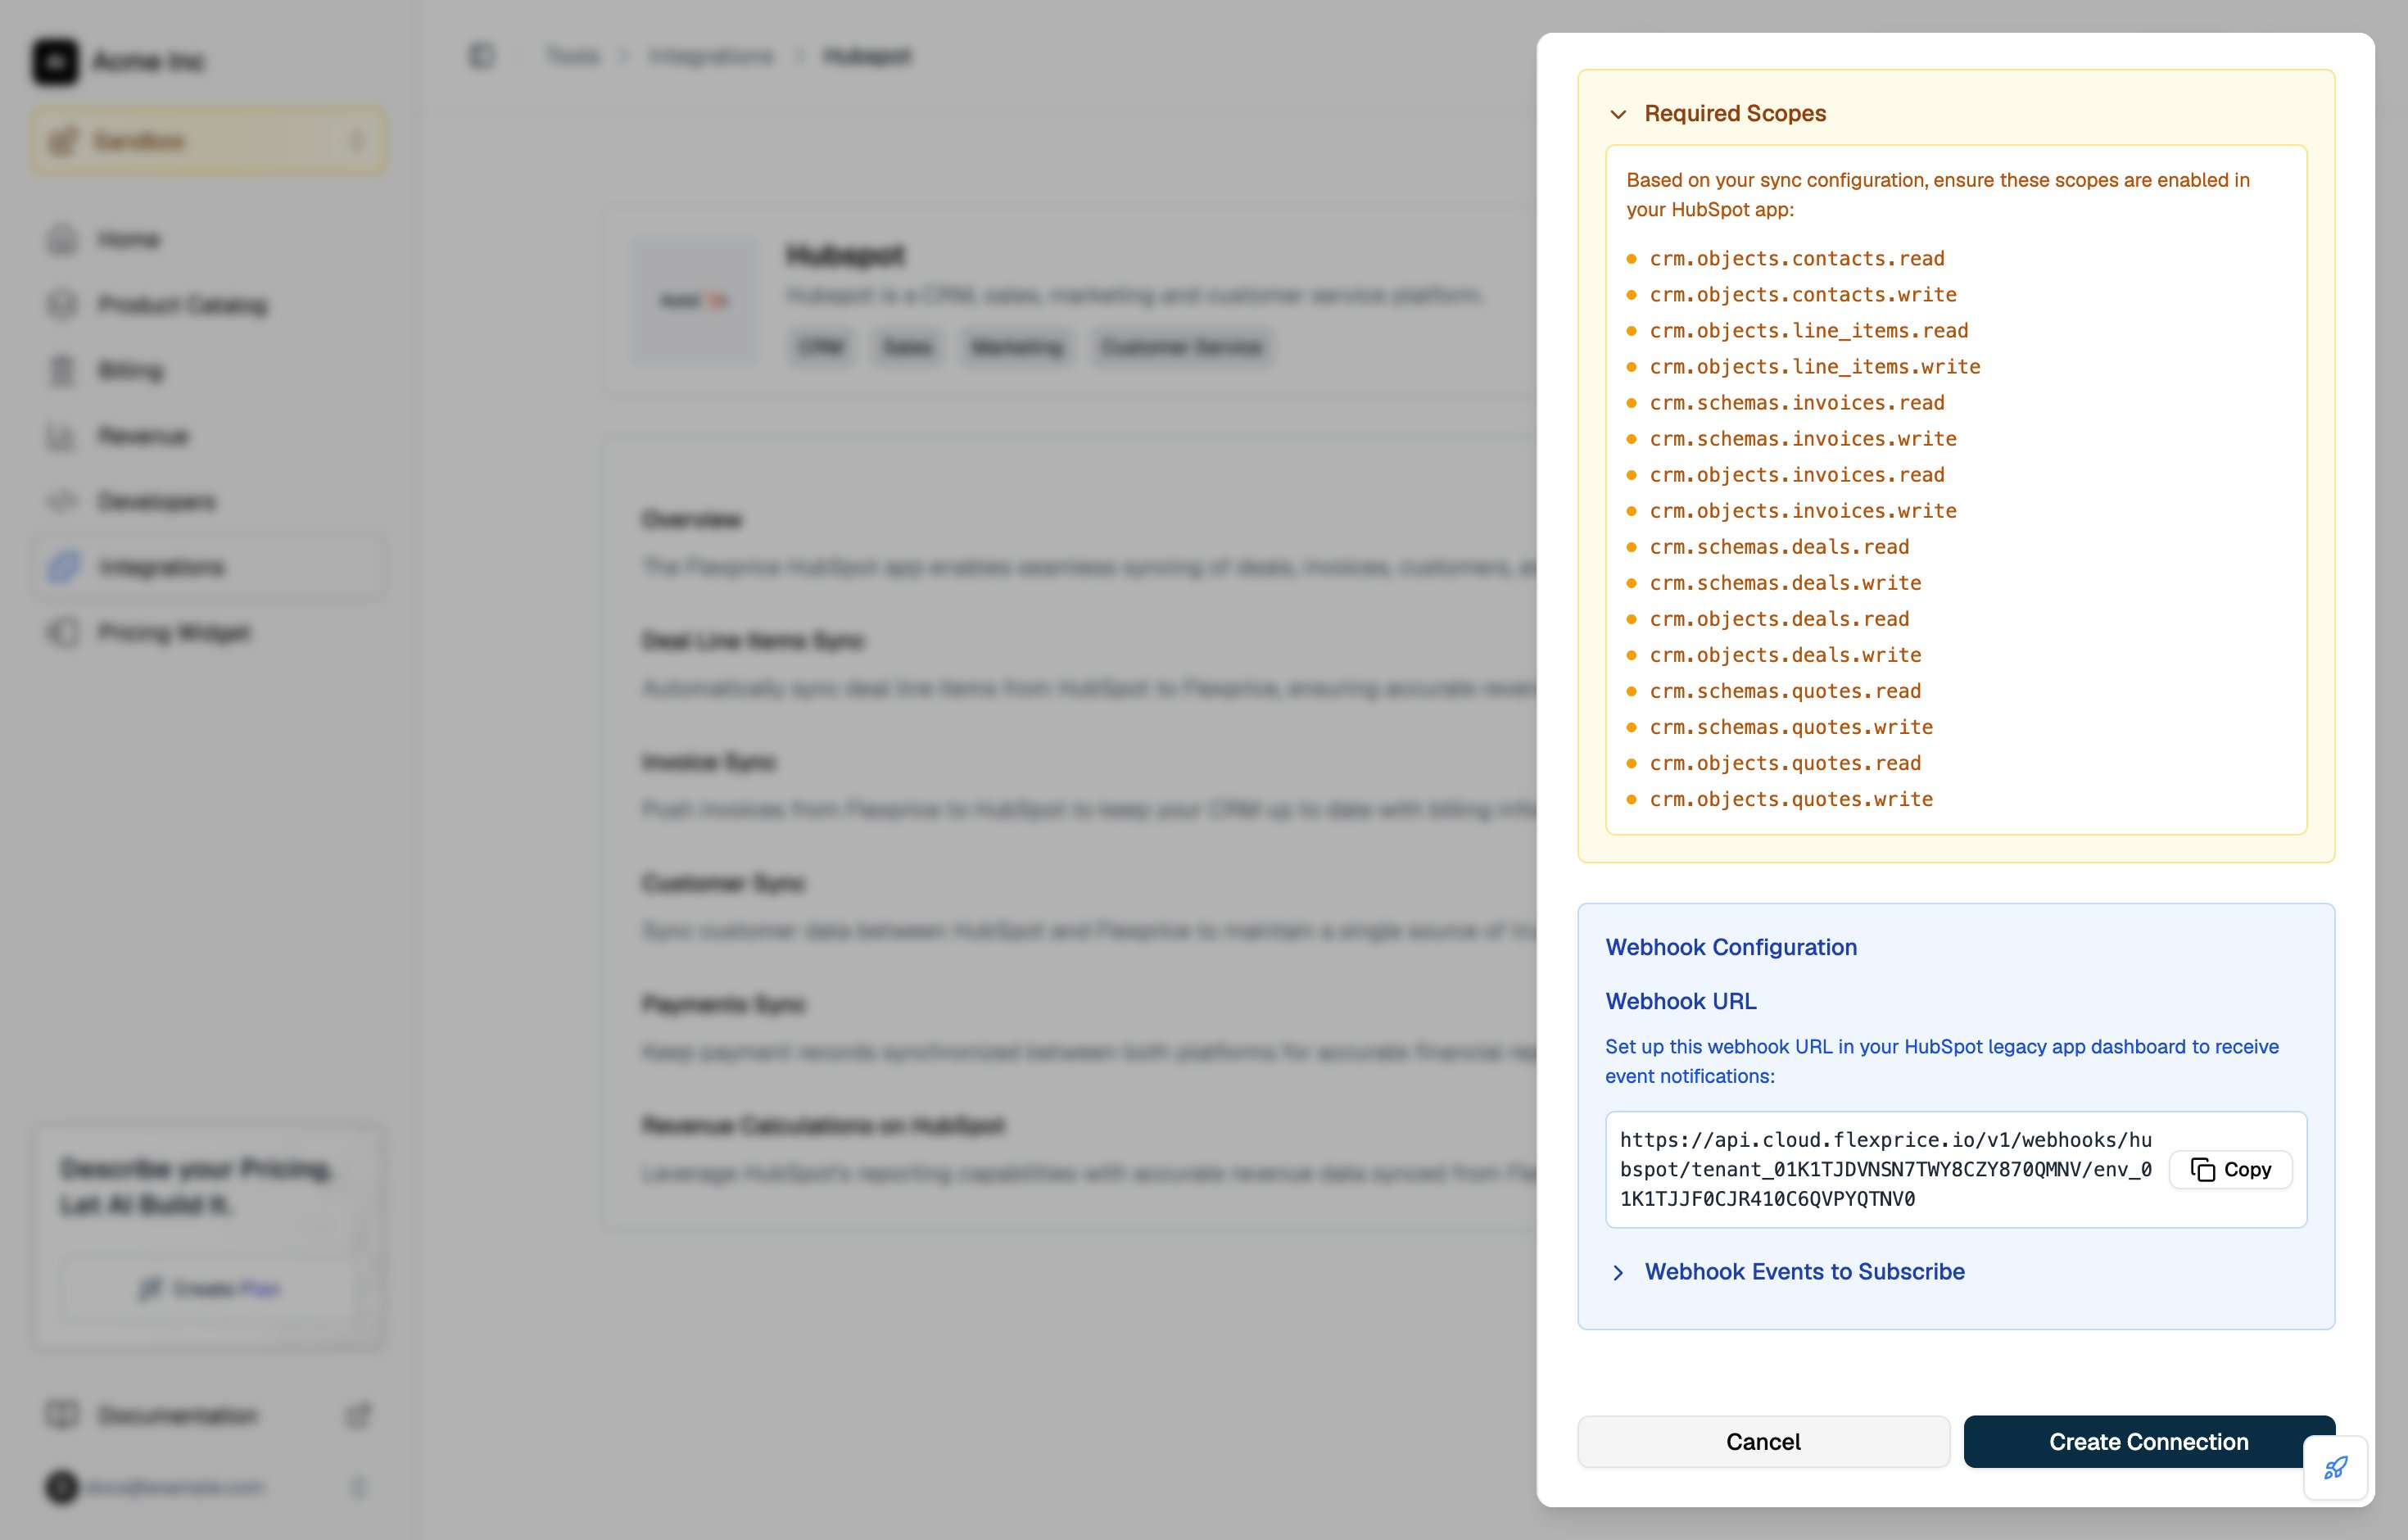This screenshot has width=2408, height=1540.
Task: Click the copy icon beside the URL
Action: (2202, 1169)
